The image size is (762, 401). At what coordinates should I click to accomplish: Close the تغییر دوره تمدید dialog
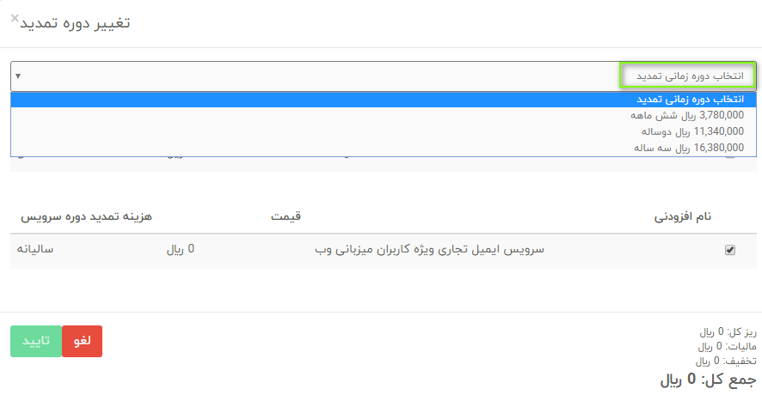point(15,18)
